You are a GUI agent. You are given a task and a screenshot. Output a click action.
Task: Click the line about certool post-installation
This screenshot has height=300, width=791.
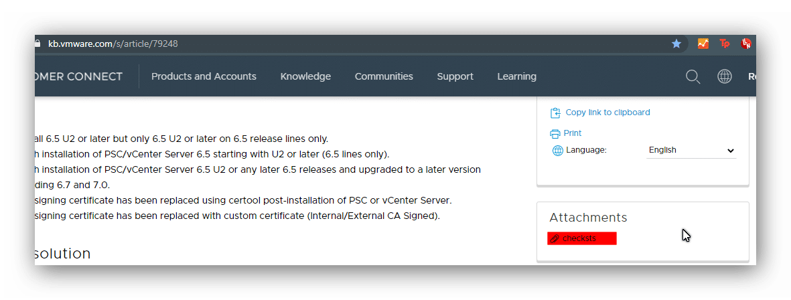pos(243,201)
